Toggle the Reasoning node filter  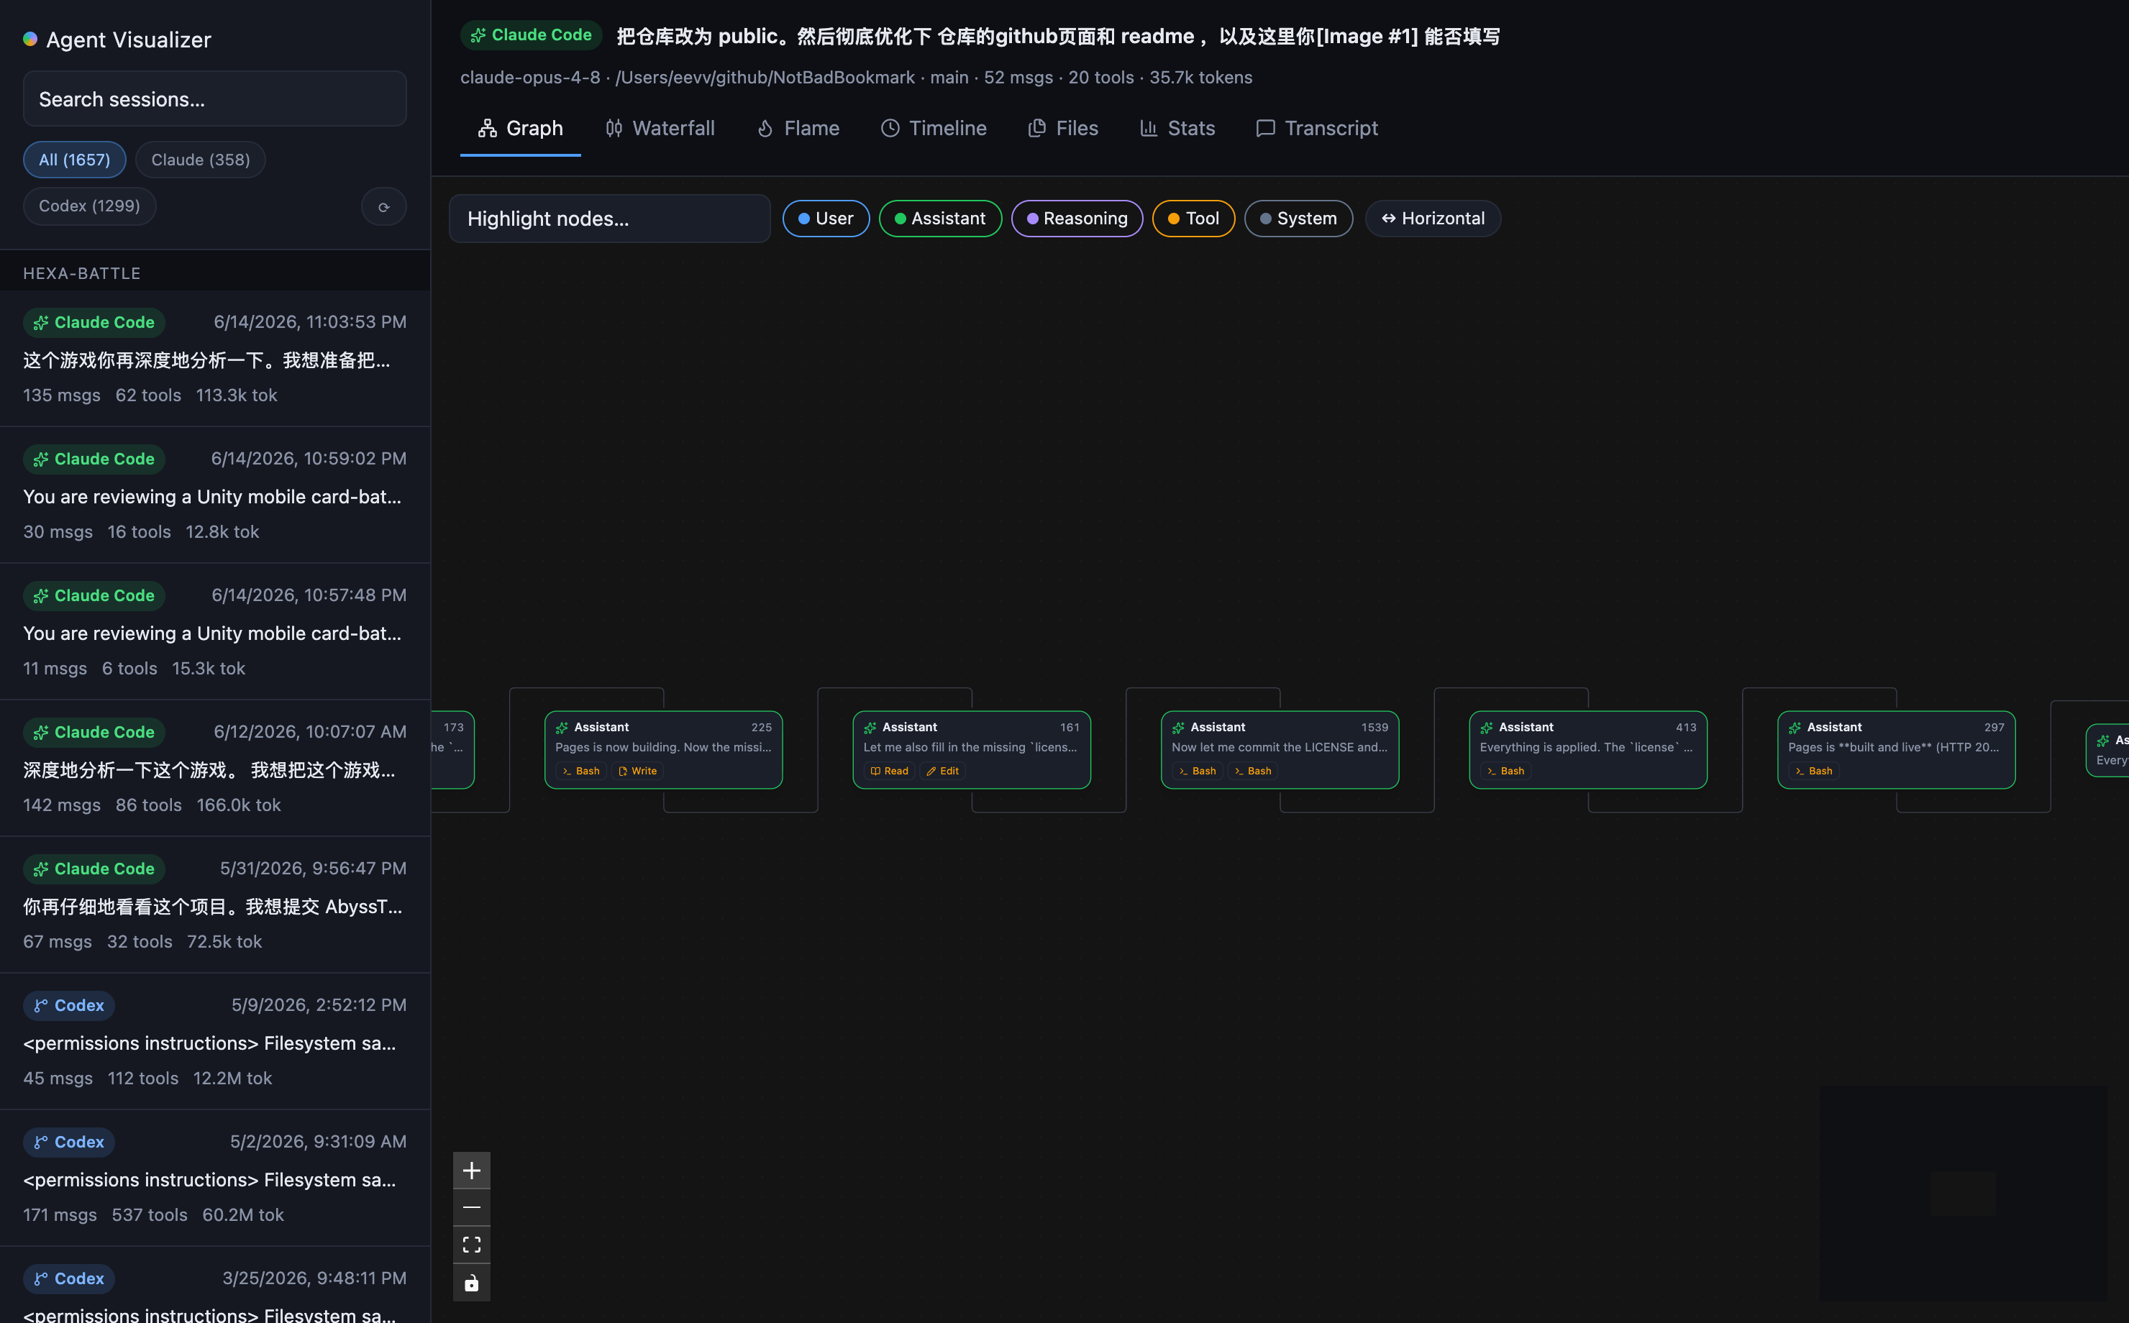click(1076, 219)
